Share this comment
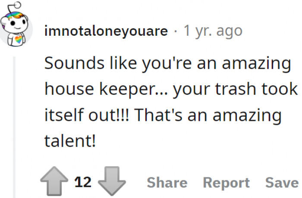 point(167,183)
